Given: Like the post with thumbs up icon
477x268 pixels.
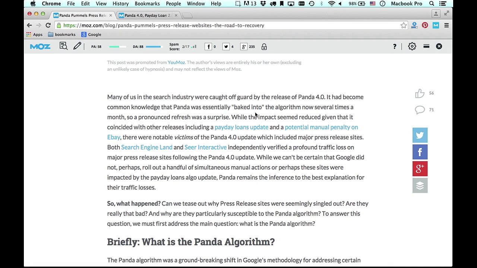Looking at the screenshot, I should point(420,93).
